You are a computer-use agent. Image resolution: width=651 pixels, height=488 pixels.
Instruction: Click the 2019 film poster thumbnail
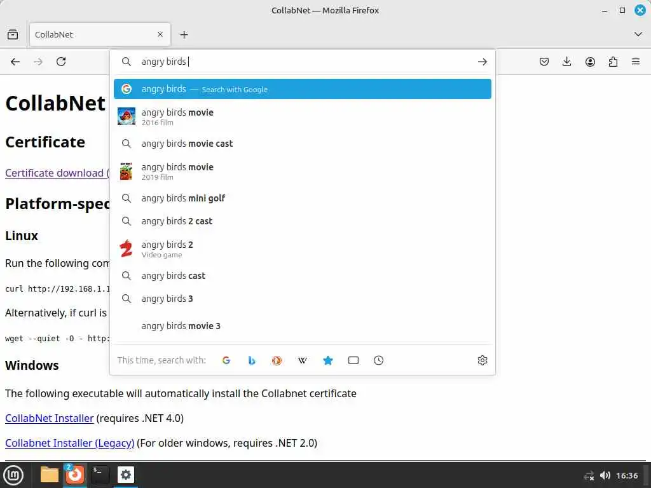pos(127,172)
